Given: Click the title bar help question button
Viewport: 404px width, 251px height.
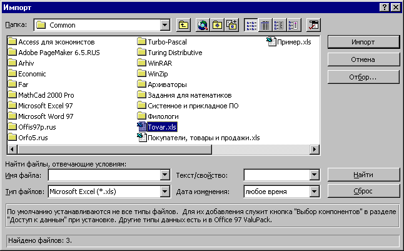Looking at the screenshot, I should click(384, 8).
